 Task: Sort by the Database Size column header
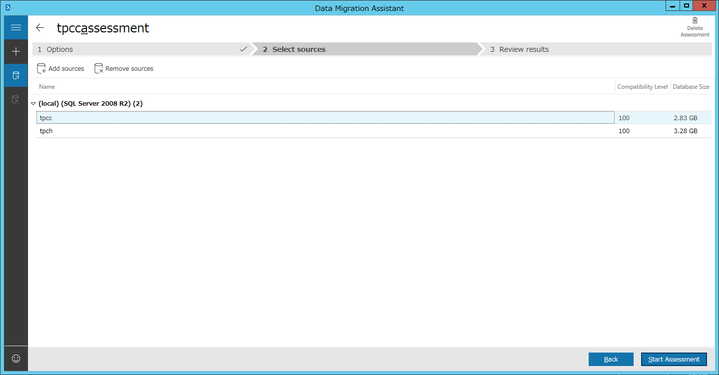(x=691, y=87)
